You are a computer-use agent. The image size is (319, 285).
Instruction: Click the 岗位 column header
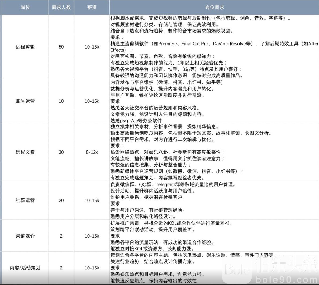tap(25, 7)
